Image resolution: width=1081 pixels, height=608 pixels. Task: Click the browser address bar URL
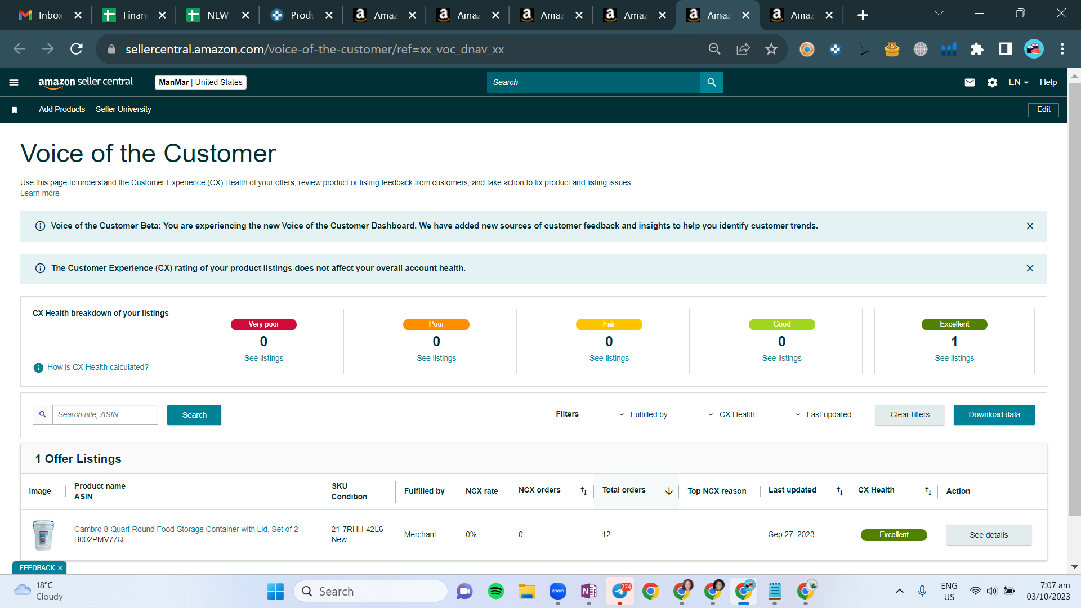click(315, 49)
